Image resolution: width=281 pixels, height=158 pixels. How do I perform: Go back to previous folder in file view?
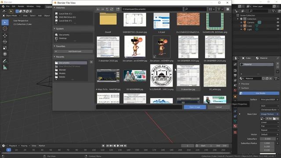click(98, 9)
